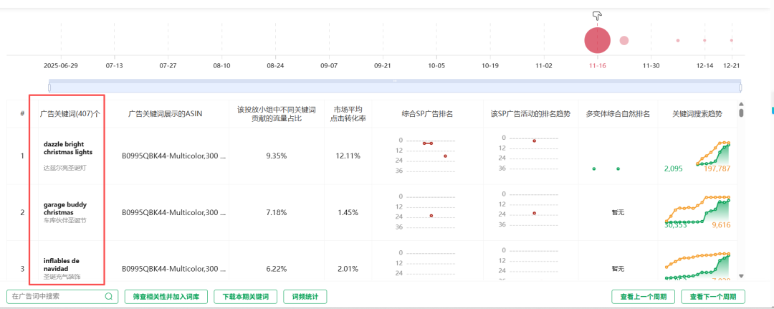The height and width of the screenshot is (309, 774).
Task: Select the small dot above 12-21
Action: 731,40
